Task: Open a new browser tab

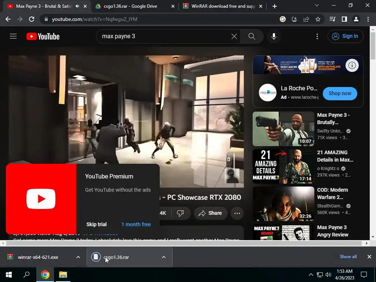Action: pos(275,7)
